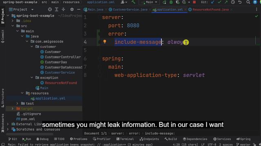
Task: Select CustomerService in the project tree
Action: pyautogui.click(x=58, y=72)
